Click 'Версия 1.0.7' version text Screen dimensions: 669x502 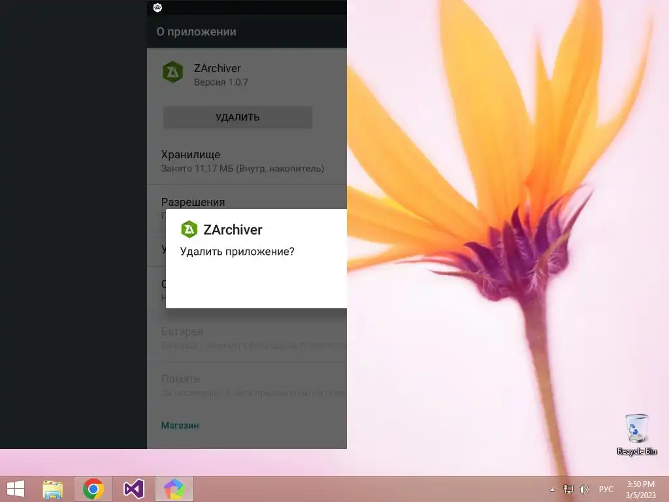[221, 82]
